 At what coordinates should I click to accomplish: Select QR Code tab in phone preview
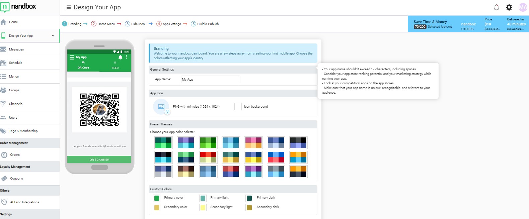(83, 66)
